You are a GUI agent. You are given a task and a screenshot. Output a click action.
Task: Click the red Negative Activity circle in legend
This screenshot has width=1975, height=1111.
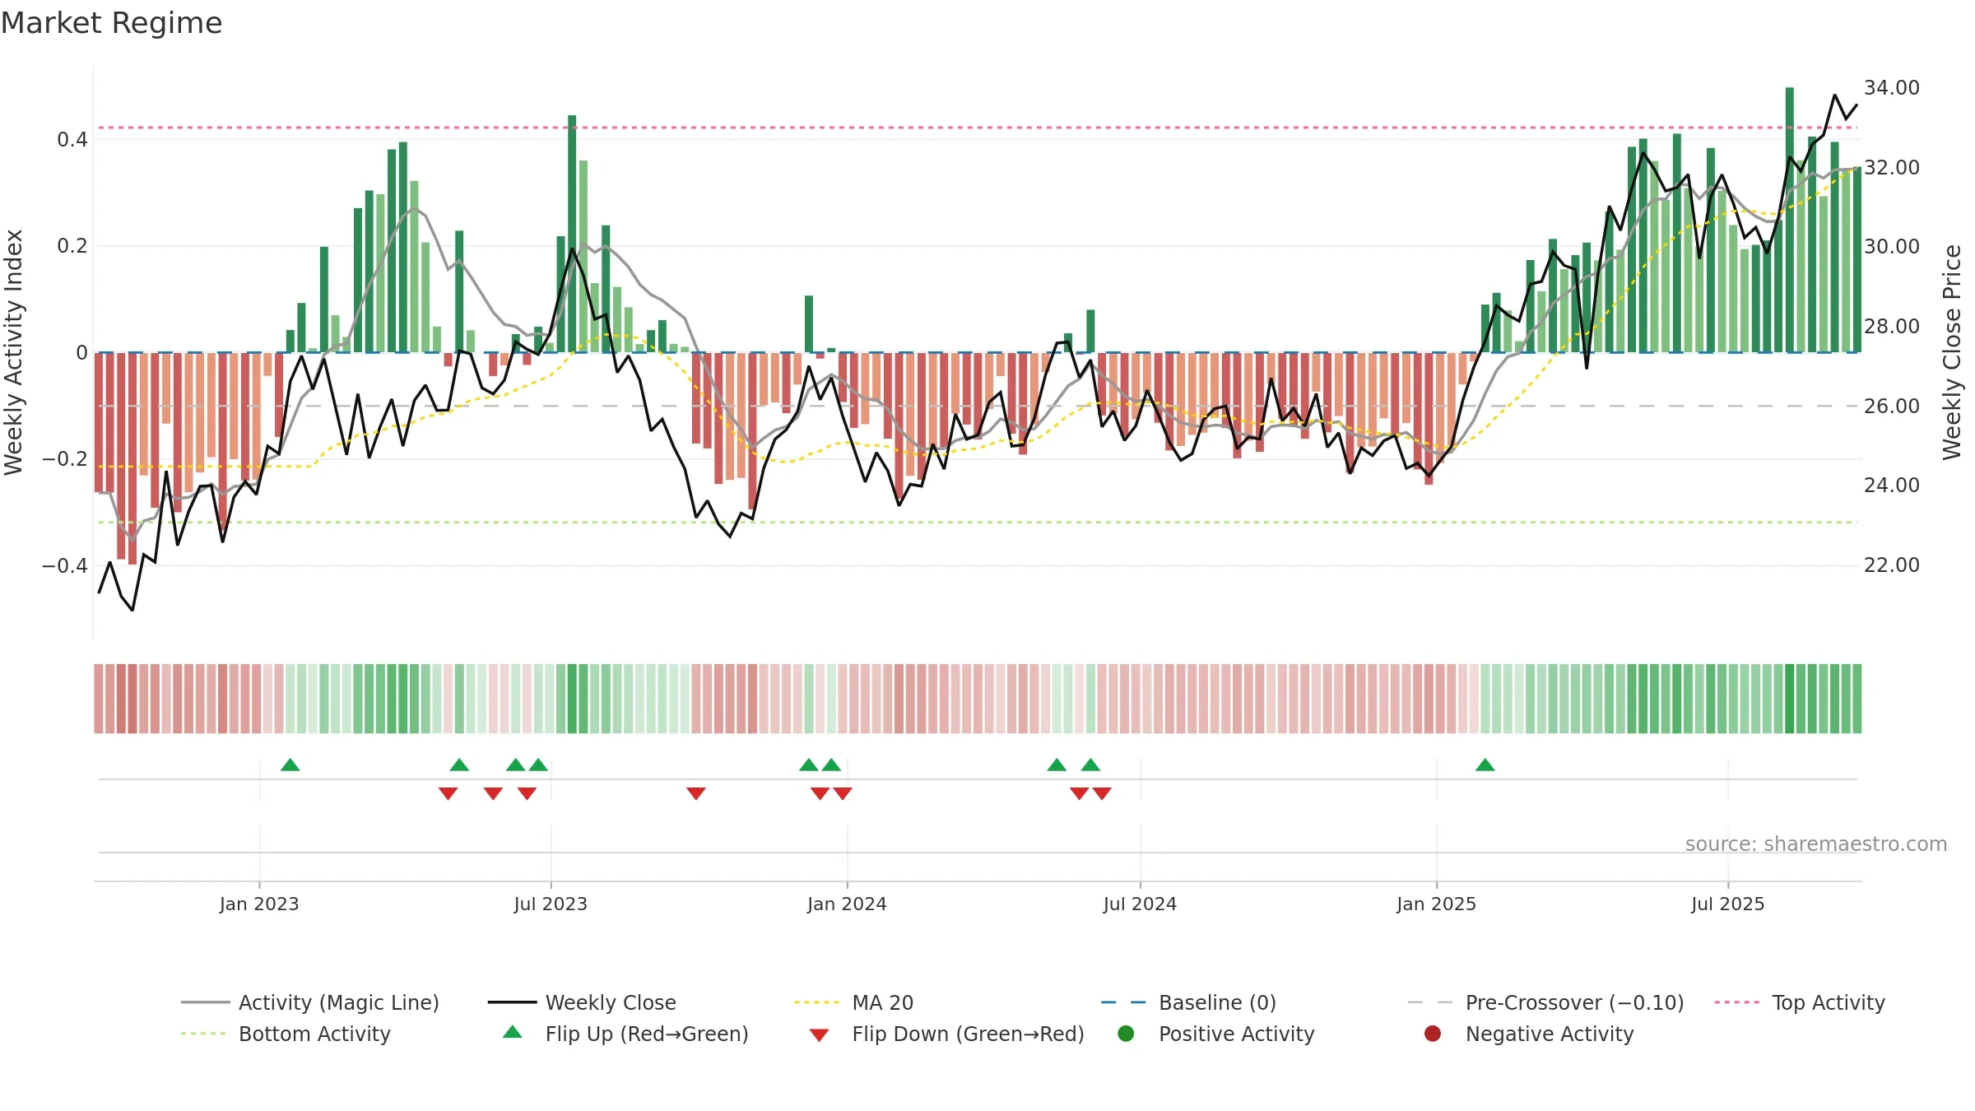click(1433, 1034)
